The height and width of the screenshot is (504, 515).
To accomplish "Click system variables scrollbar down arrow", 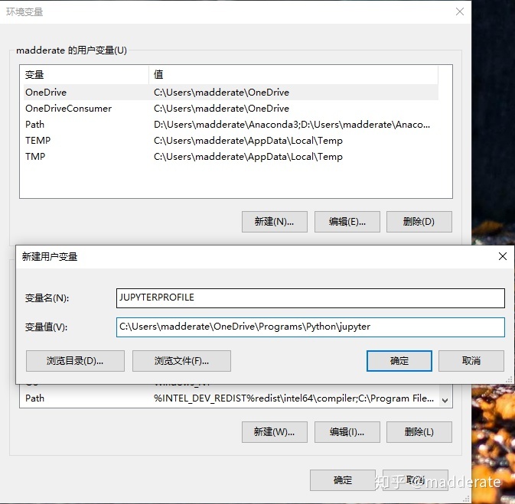I will pyautogui.click(x=445, y=401).
